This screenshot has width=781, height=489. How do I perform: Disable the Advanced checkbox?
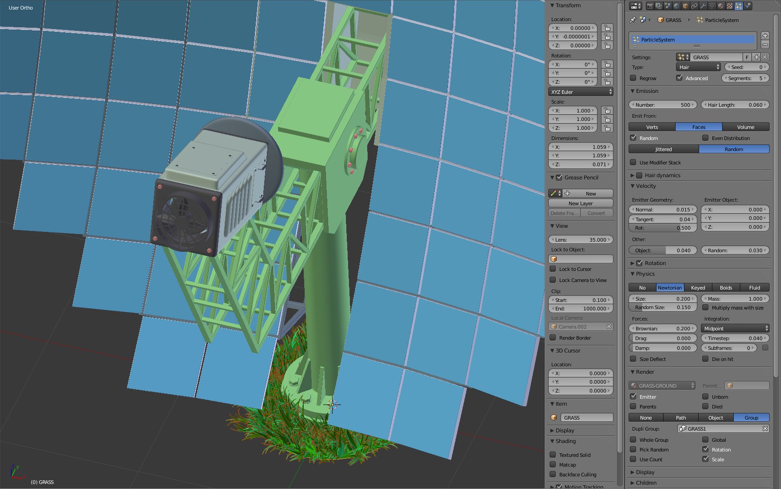(x=679, y=78)
